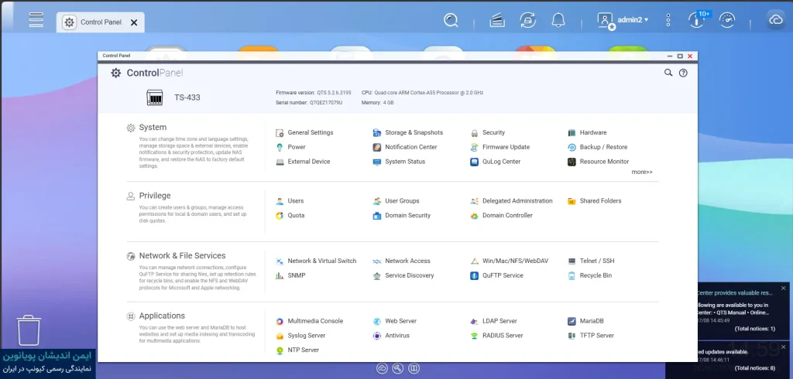Click the Quota icon
The width and height of the screenshot is (793, 379).
point(280,215)
